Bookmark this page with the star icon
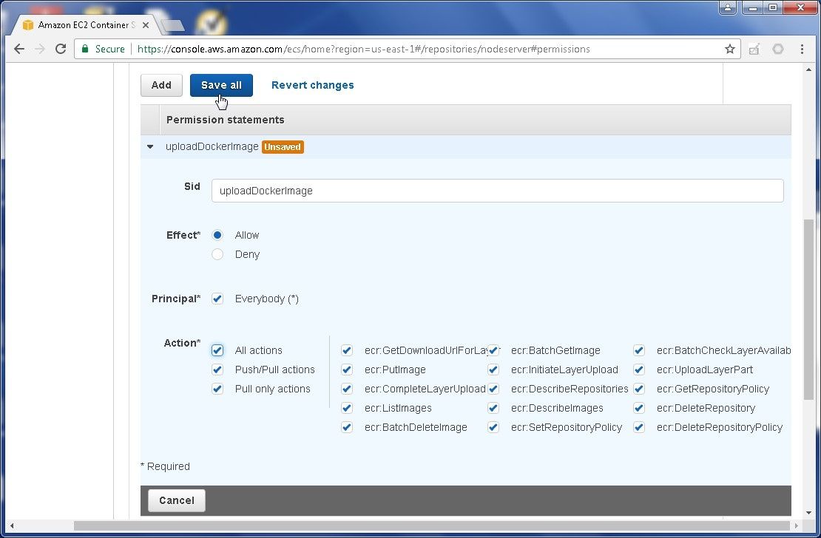Image resolution: width=821 pixels, height=538 pixels. pos(729,49)
